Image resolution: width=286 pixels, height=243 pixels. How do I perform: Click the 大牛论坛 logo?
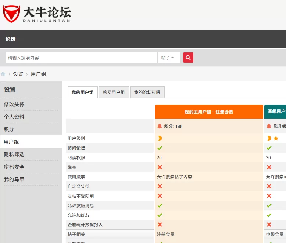click(x=37, y=14)
